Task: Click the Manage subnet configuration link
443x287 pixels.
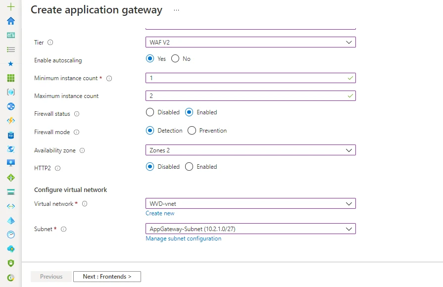Action: click(183, 239)
